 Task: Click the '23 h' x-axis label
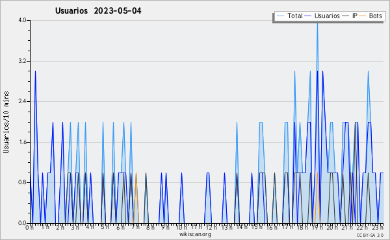click(x=378, y=227)
